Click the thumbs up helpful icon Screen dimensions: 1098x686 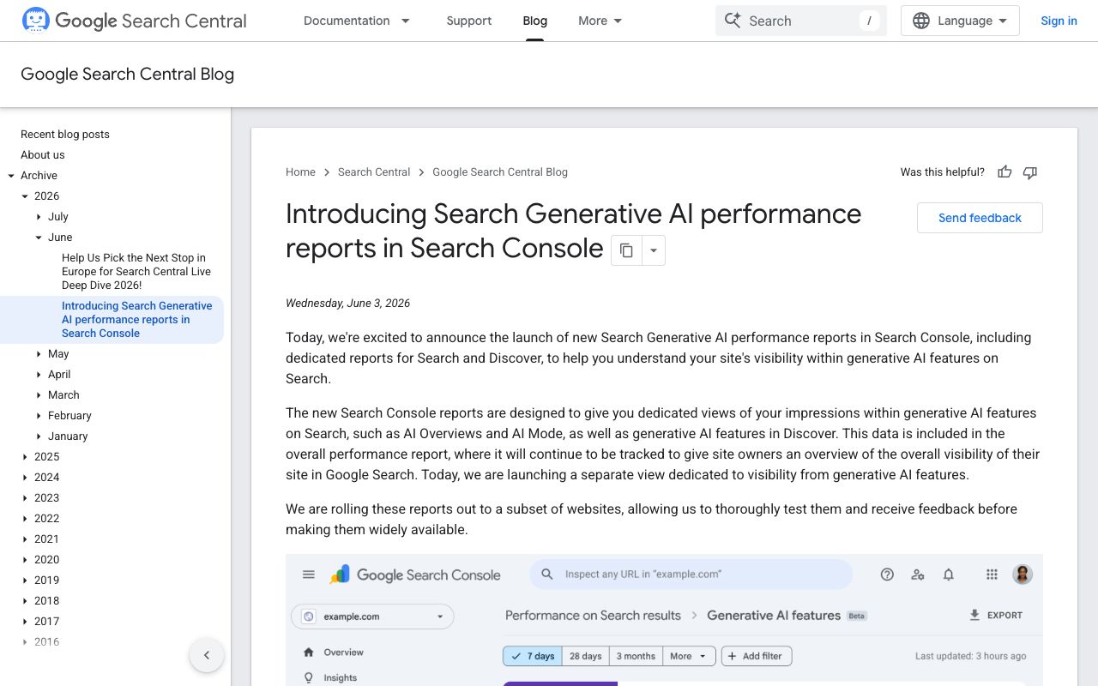pos(1004,172)
